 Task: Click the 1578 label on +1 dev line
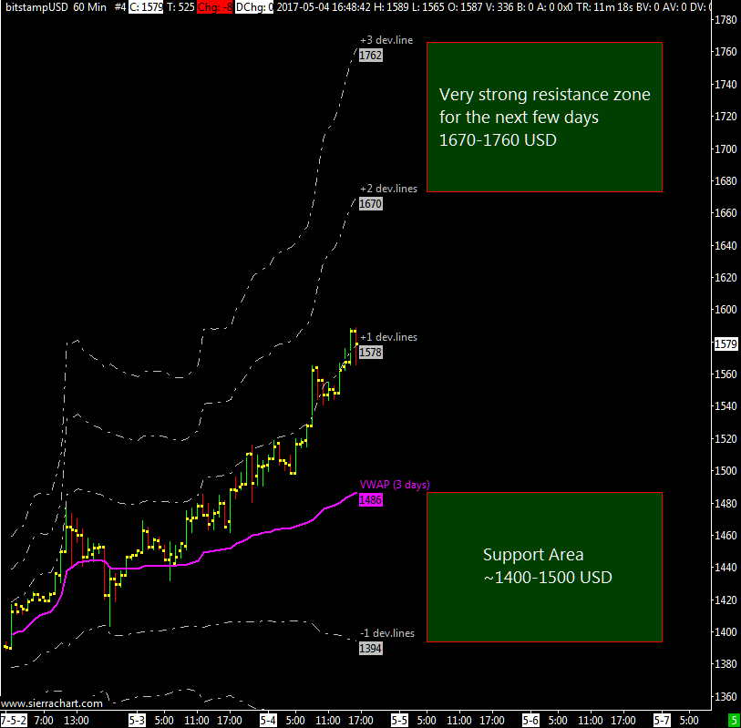coord(371,352)
